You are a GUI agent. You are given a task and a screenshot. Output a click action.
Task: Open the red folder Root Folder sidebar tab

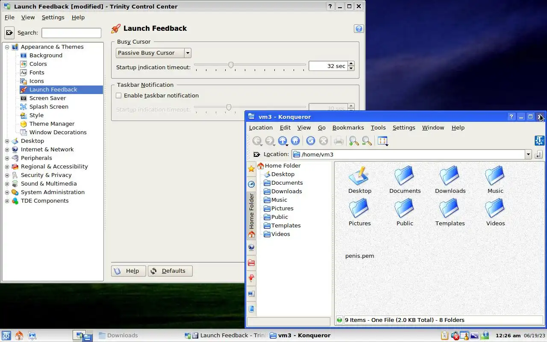point(251,262)
